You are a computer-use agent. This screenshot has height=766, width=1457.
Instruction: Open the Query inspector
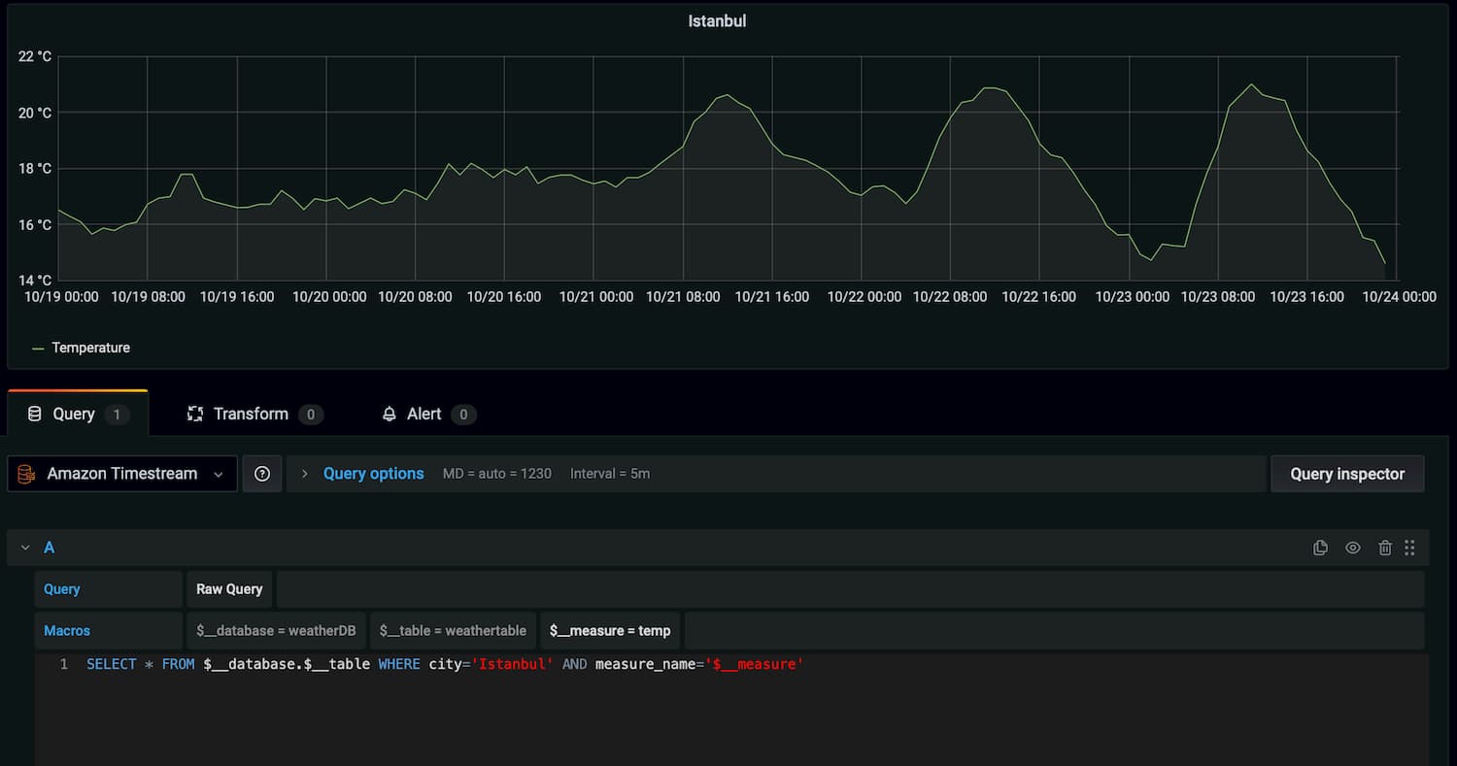tap(1347, 474)
